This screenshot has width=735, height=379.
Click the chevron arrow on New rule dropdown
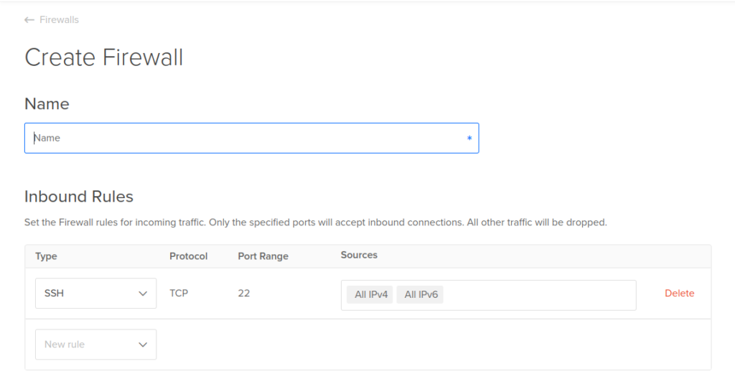[143, 345]
